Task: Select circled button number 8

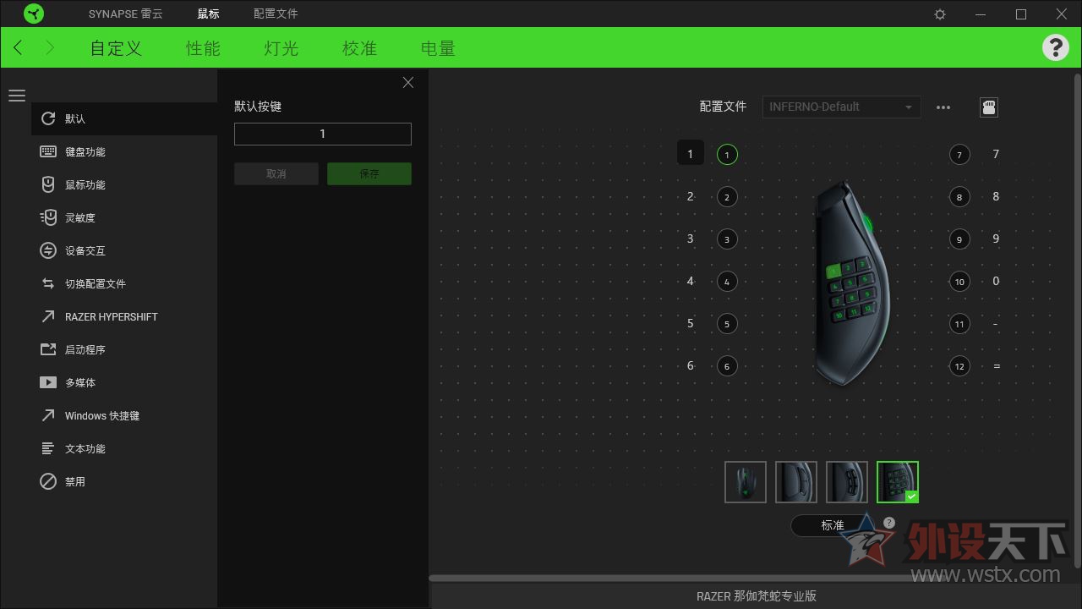Action: click(x=959, y=197)
